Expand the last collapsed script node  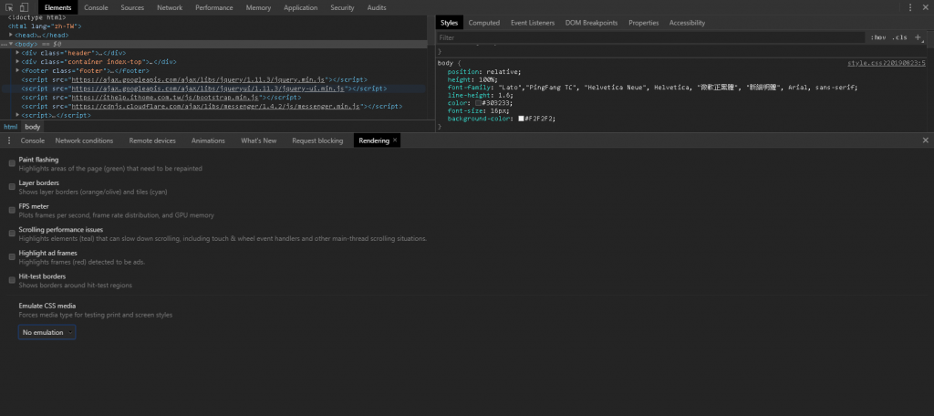(x=18, y=115)
